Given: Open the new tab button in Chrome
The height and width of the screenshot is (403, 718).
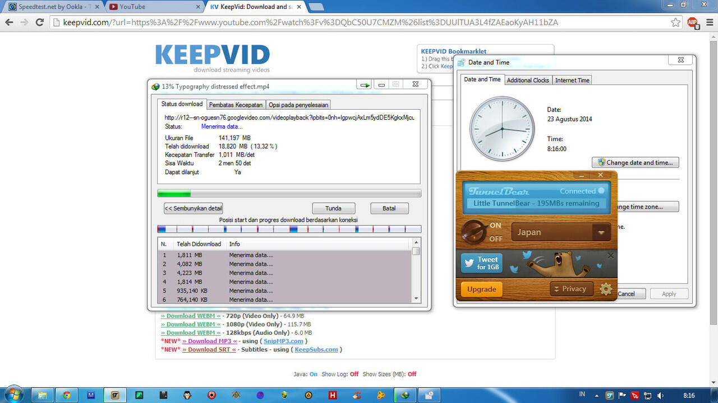Looking at the screenshot, I should tap(316, 7).
